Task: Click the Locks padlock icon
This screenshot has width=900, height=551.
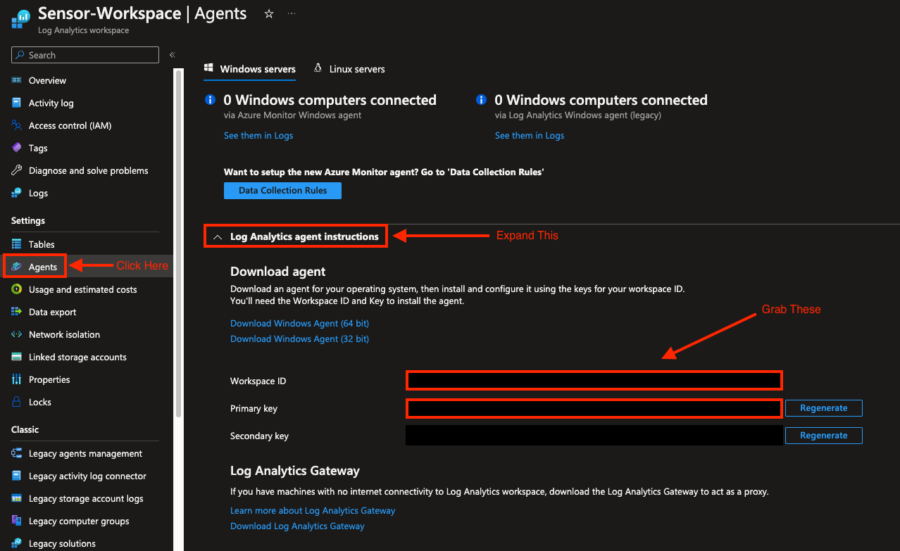Action: click(x=16, y=402)
